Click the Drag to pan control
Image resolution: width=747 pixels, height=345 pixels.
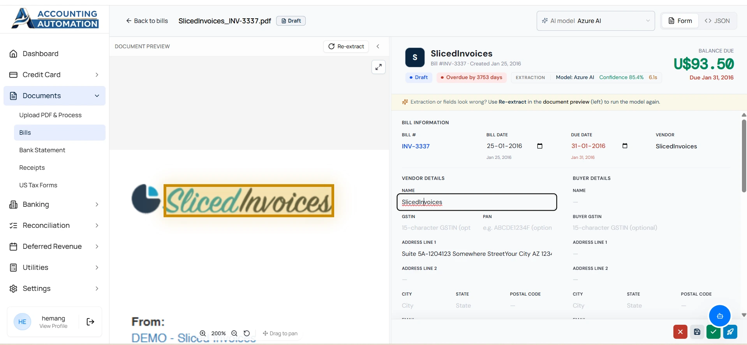pos(280,333)
